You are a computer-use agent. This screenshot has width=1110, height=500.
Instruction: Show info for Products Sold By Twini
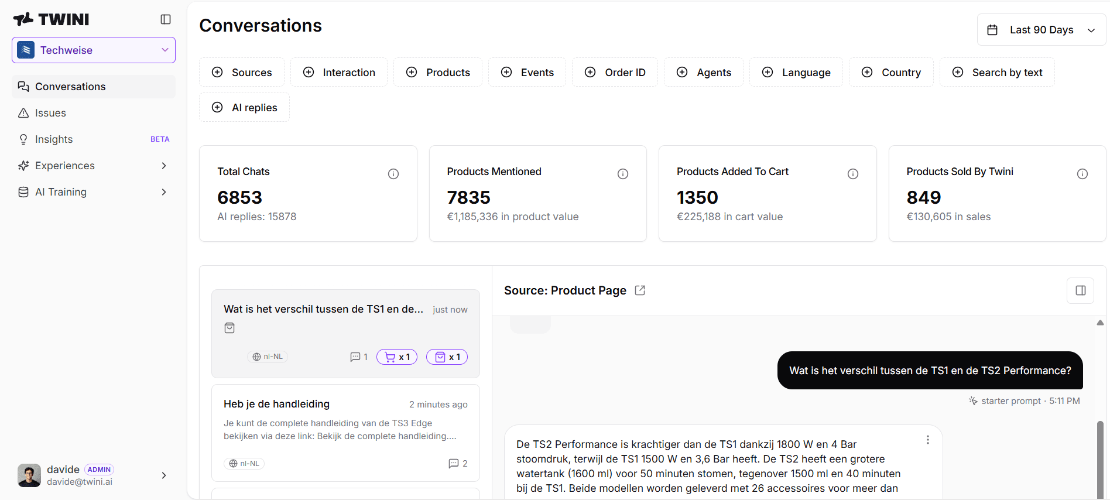tap(1082, 174)
